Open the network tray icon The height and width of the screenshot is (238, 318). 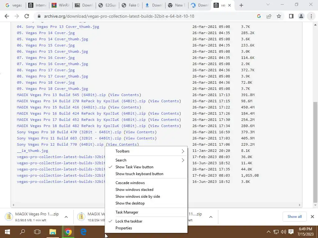[x=276, y=232]
